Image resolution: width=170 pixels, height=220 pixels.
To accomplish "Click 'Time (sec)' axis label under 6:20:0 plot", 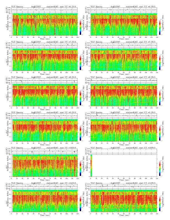I will tap(45, 39).
